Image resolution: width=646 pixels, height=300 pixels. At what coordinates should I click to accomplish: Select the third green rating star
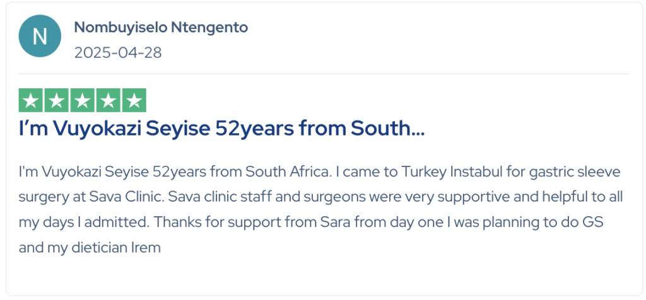[x=83, y=100]
